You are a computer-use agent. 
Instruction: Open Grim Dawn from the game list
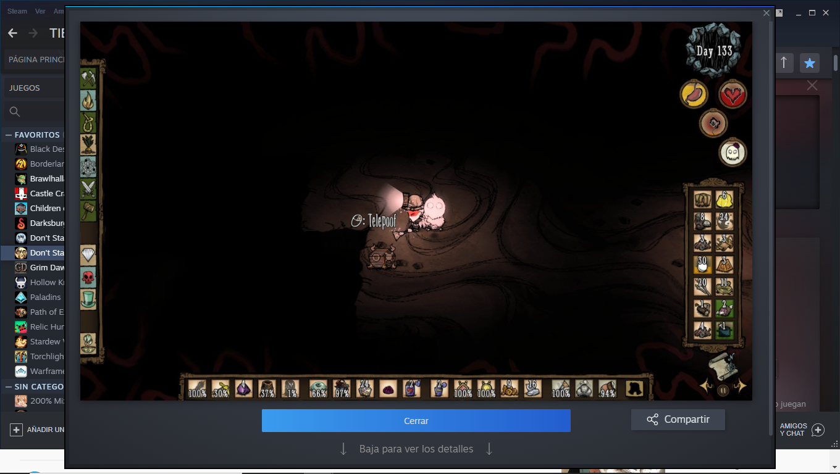[47, 267]
